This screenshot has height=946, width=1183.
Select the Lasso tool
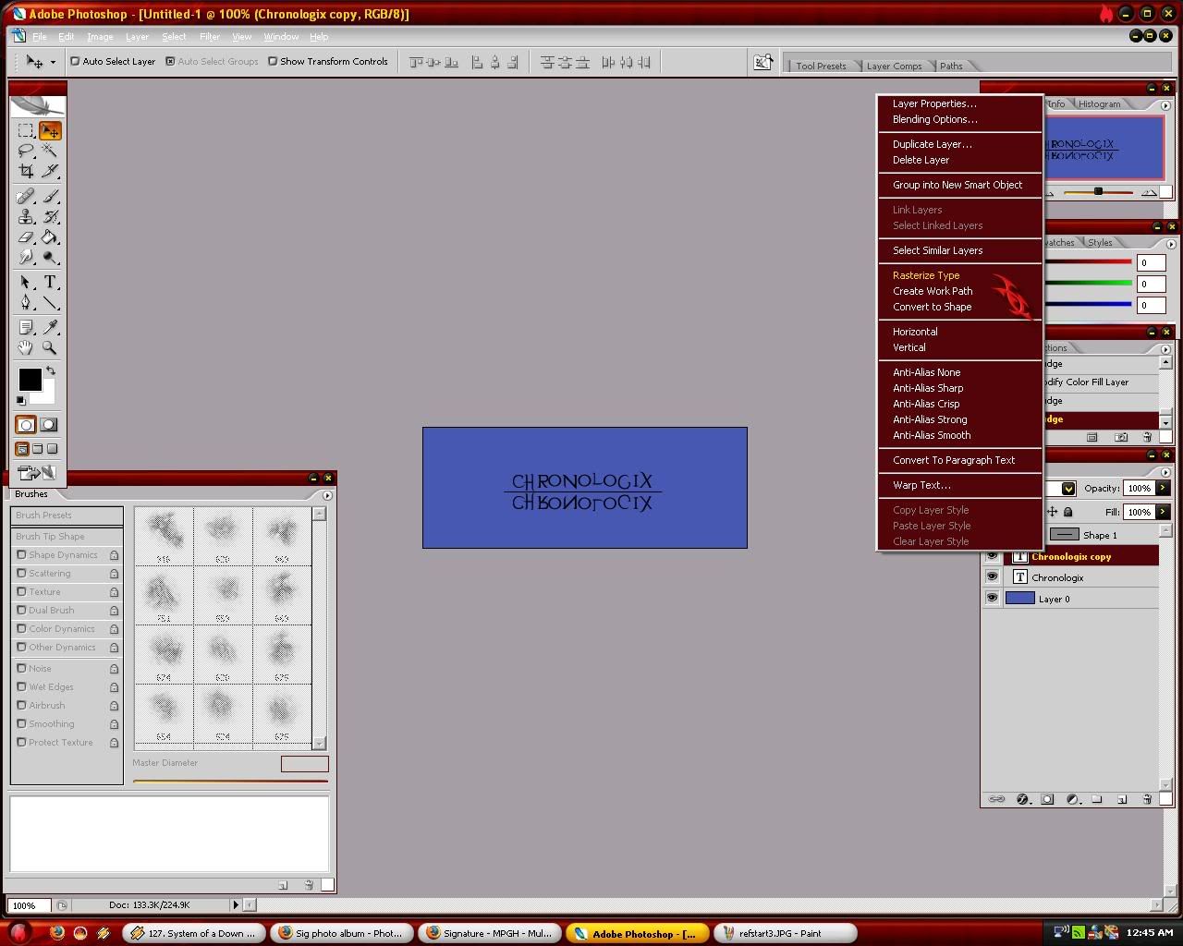[x=26, y=151]
